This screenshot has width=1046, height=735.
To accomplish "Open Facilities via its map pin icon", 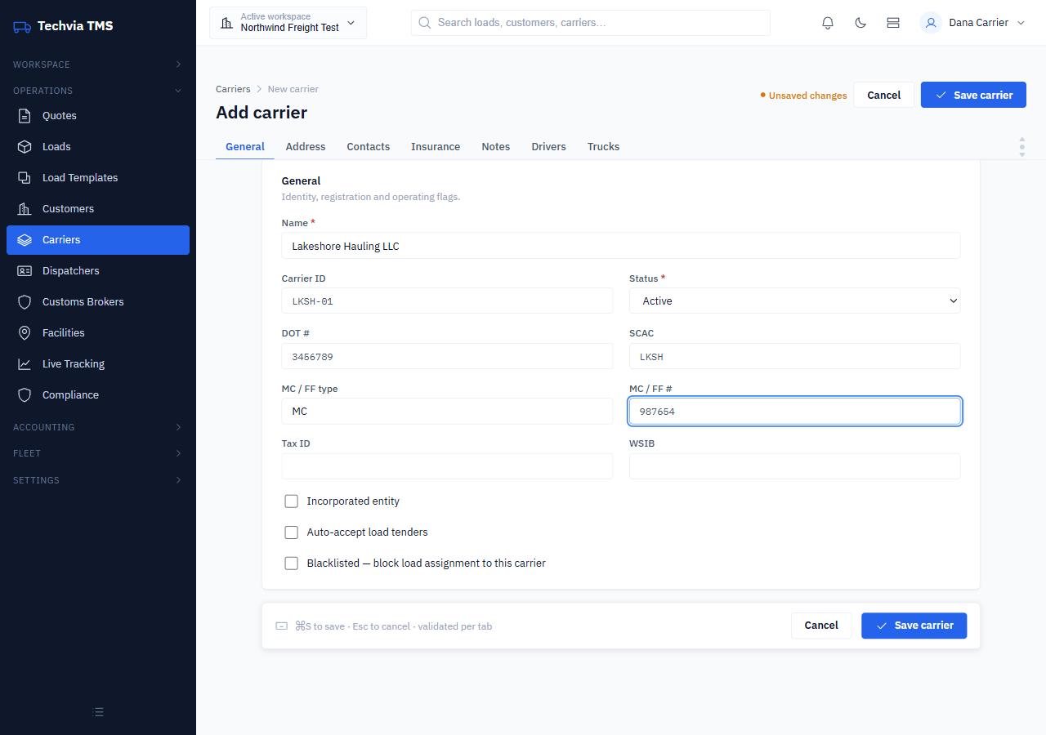I will click(x=25, y=333).
